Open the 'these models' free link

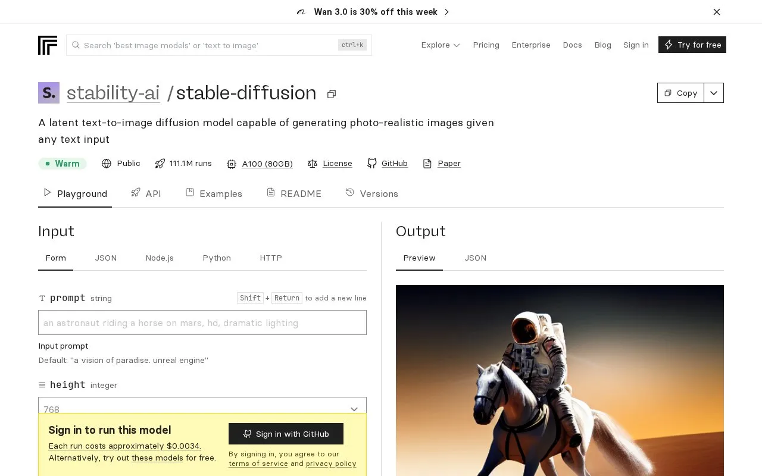click(157, 458)
